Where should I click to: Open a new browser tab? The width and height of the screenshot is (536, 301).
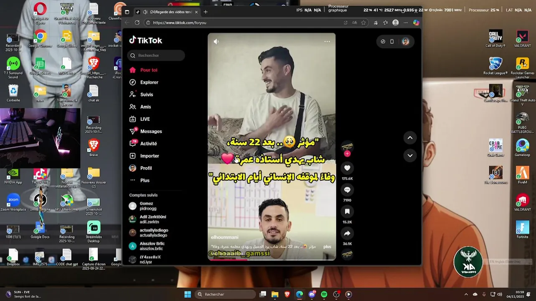(x=205, y=12)
